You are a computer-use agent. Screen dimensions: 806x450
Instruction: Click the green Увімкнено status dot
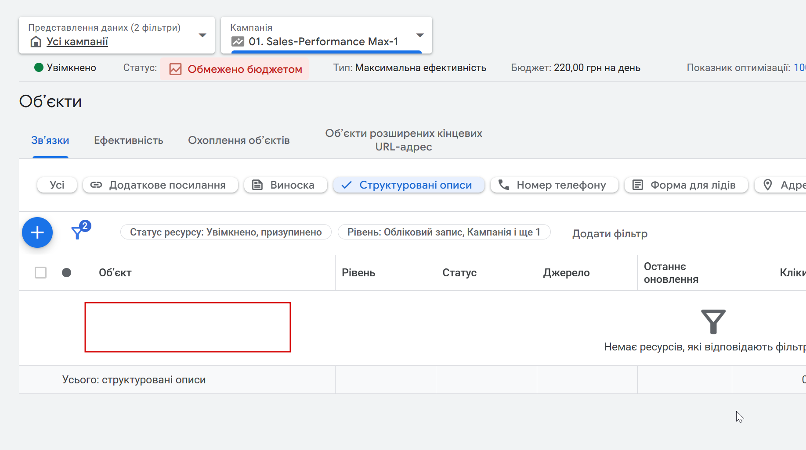point(39,68)
